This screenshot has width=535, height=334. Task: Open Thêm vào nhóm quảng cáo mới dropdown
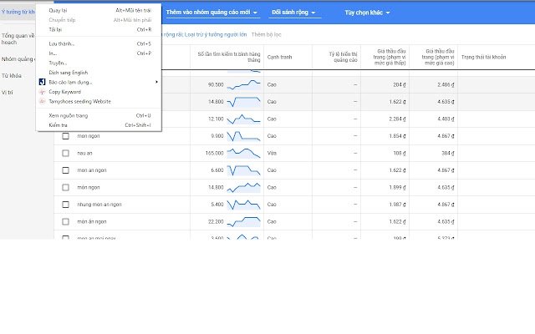coord(211,13)
